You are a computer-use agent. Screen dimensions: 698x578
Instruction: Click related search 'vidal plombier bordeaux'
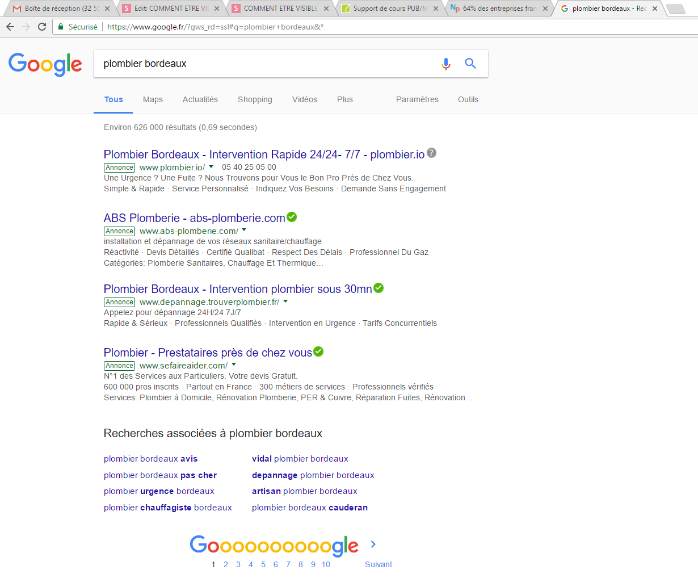(x=300, y=459)
